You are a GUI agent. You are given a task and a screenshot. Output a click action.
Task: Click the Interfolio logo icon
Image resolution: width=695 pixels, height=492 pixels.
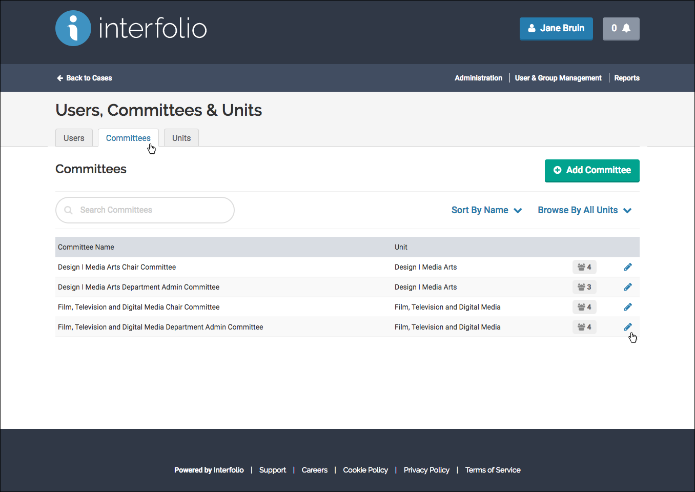point(73,28)
